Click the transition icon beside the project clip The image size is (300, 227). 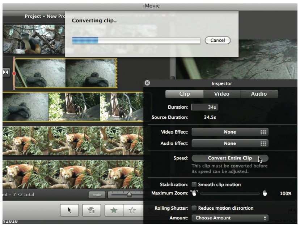click(6, 72)
